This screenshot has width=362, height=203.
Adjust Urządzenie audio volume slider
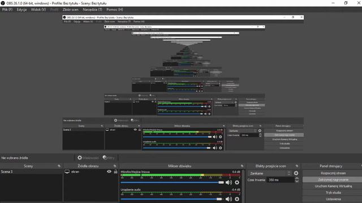[171, 199]
